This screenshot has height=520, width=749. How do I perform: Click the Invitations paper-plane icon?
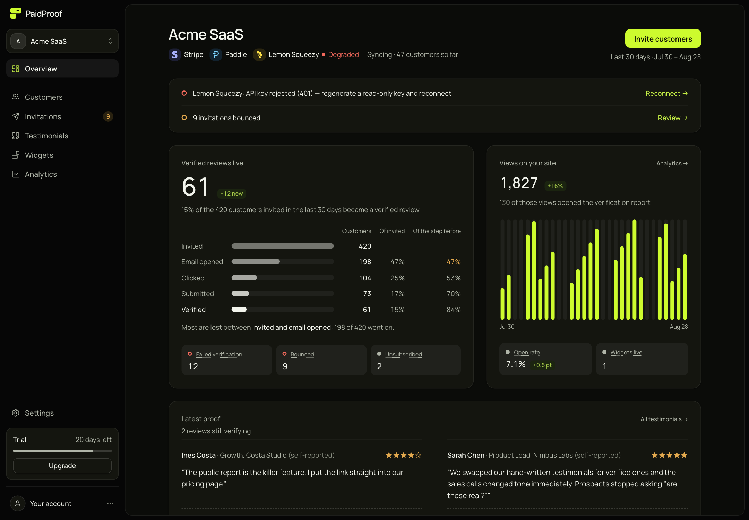(x=16, y=116)
